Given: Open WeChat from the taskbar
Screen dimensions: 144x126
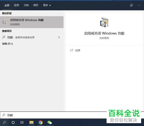Looking at the screenshot, I should tap(50, 122).
